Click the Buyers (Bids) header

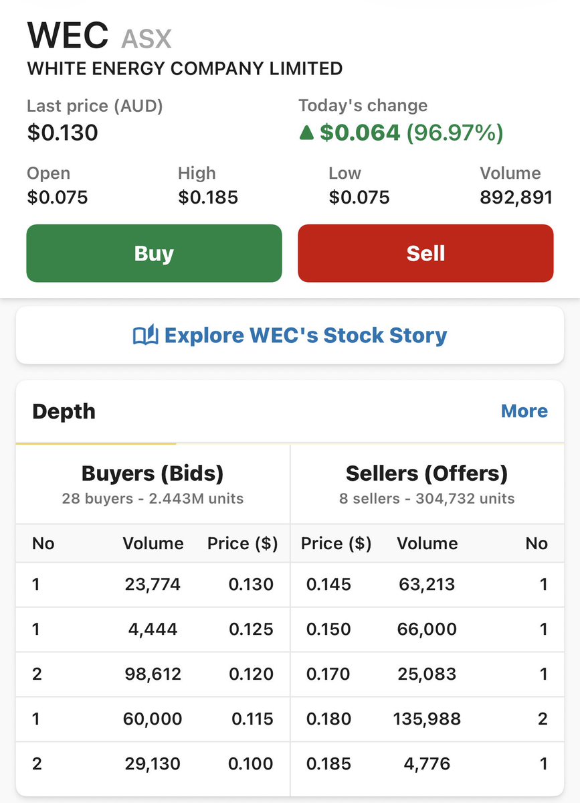(x=153, y=473)
